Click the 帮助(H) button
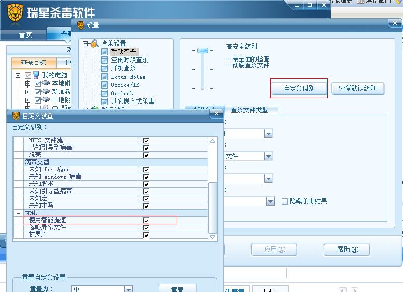Screen dimensions: 403x292 [347, 250]
